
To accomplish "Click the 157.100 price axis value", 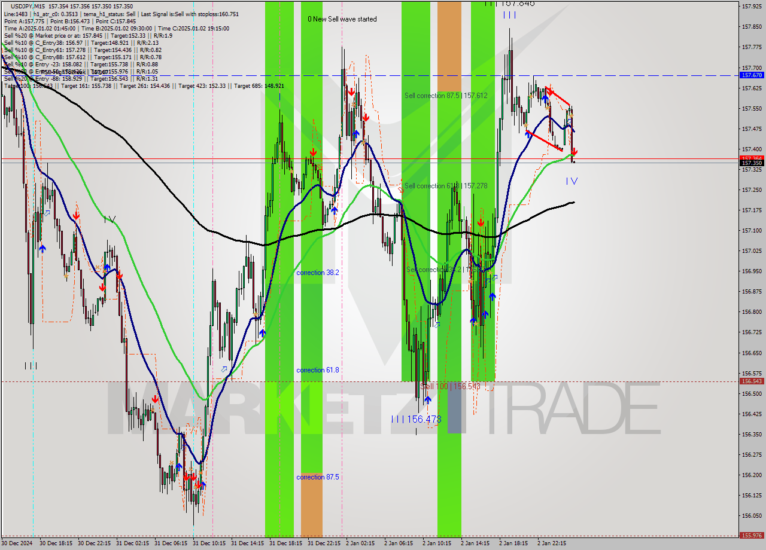I will click(752, 230).
